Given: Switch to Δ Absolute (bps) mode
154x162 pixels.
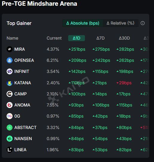Looking at the screenshot, I should click(x=83, y=23).
